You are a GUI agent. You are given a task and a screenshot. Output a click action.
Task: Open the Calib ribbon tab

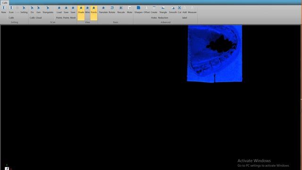[5, 3]
